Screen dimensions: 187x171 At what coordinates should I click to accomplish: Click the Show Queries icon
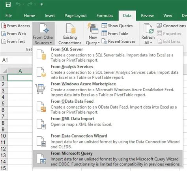(x=104, y=26)
